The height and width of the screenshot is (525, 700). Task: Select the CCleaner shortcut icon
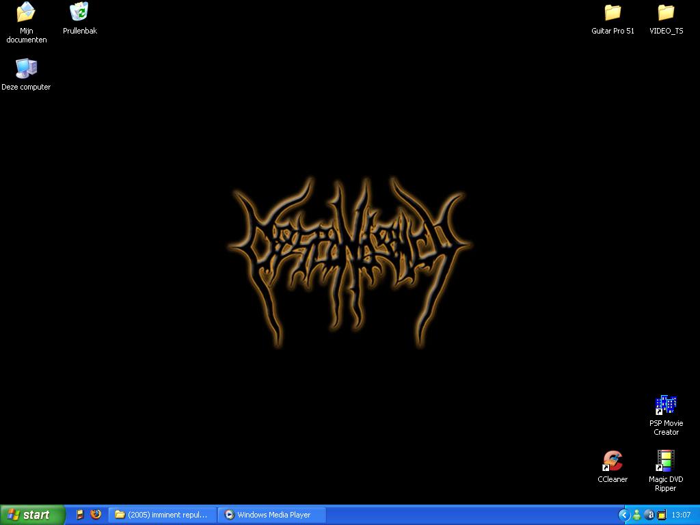[612, 467]
